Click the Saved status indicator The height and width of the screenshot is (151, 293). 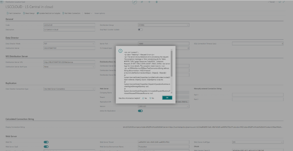click(271, 2)
